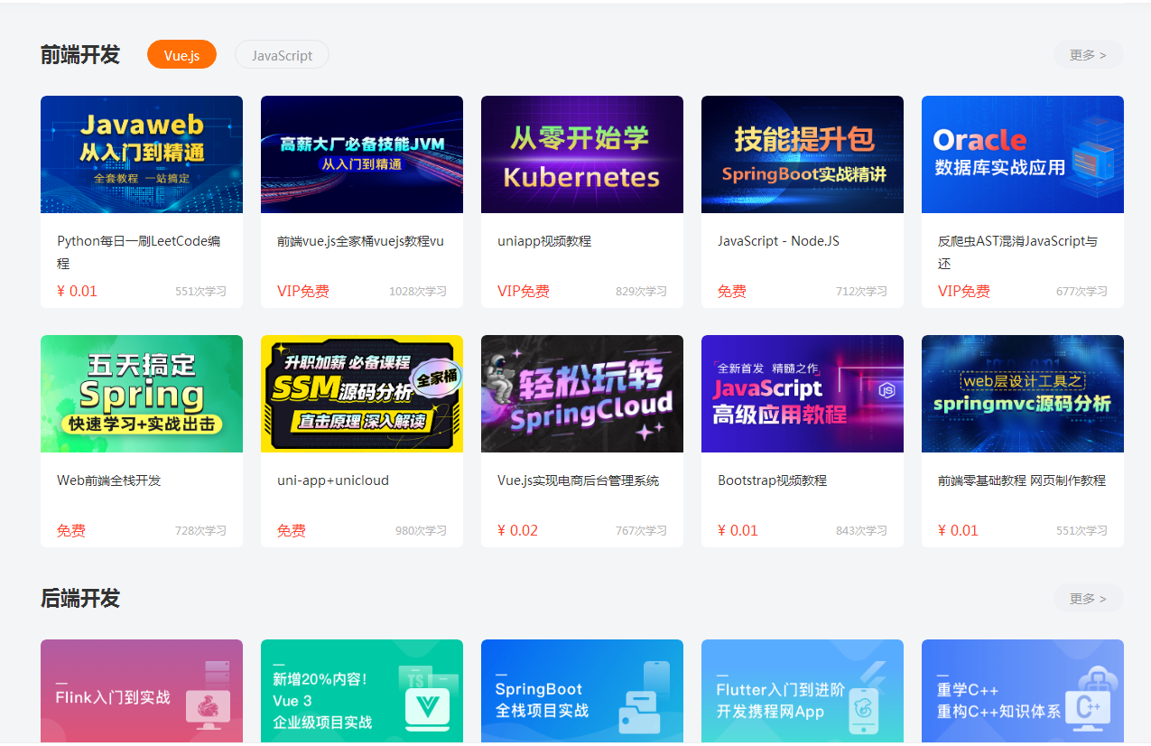Switch to the JavaScript tab
The width and height of the screenshot is (1151, 746).
pos(282,55)
